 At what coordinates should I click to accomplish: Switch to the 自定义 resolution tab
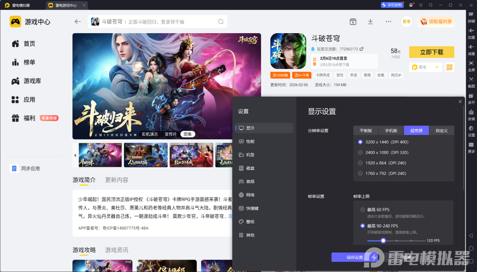pos(442,130)
